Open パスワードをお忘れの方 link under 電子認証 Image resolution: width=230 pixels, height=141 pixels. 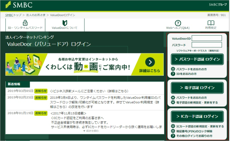(x=192, y=98)
